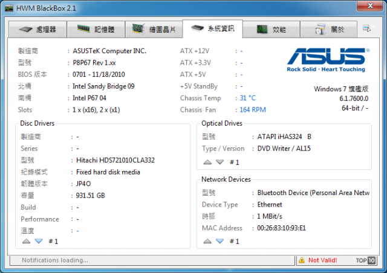Click the ASUSTeK Computer INC. value
The width and height of the screenshot is (387, 273).
[109, 51]
